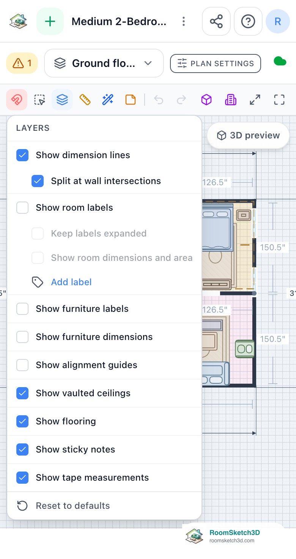Click the magic wand auto-design tool
The image size is (296, 559).
(x=108, y=100)
